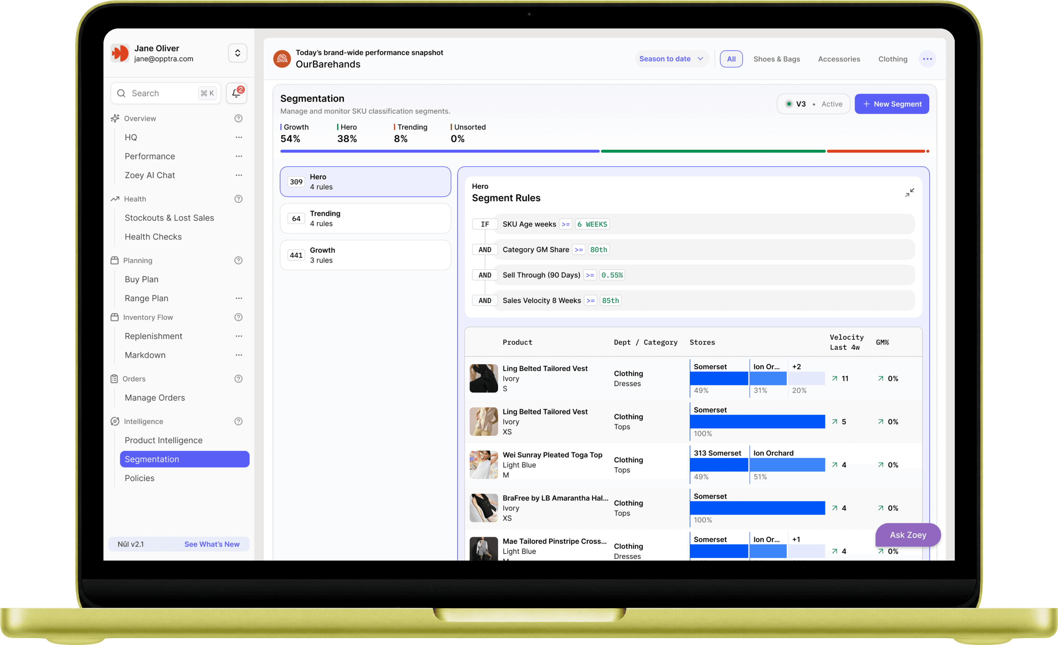Switch to the Shoes & Bags tab
This screenshot has height=645, width=1058.
coord(776,59)
